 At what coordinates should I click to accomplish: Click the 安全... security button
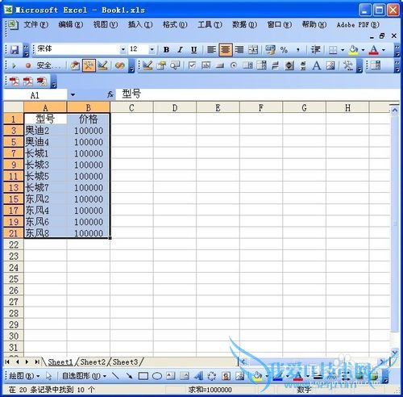48,65
